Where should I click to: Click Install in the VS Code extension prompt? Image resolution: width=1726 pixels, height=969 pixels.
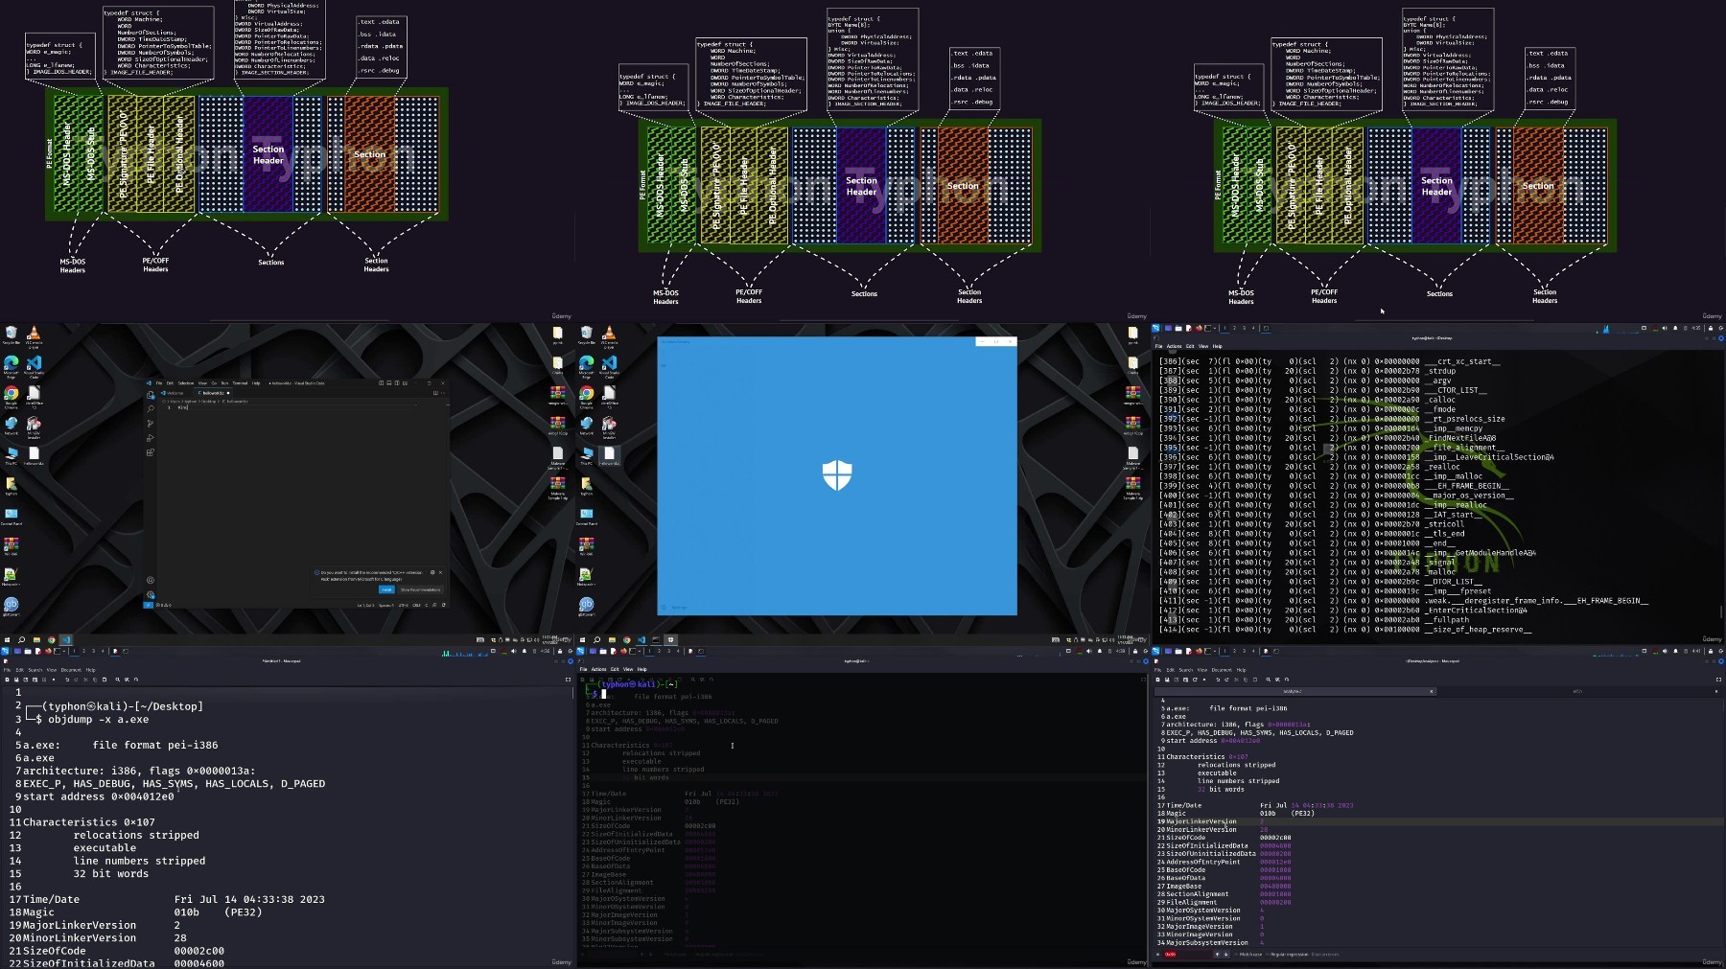386,589
